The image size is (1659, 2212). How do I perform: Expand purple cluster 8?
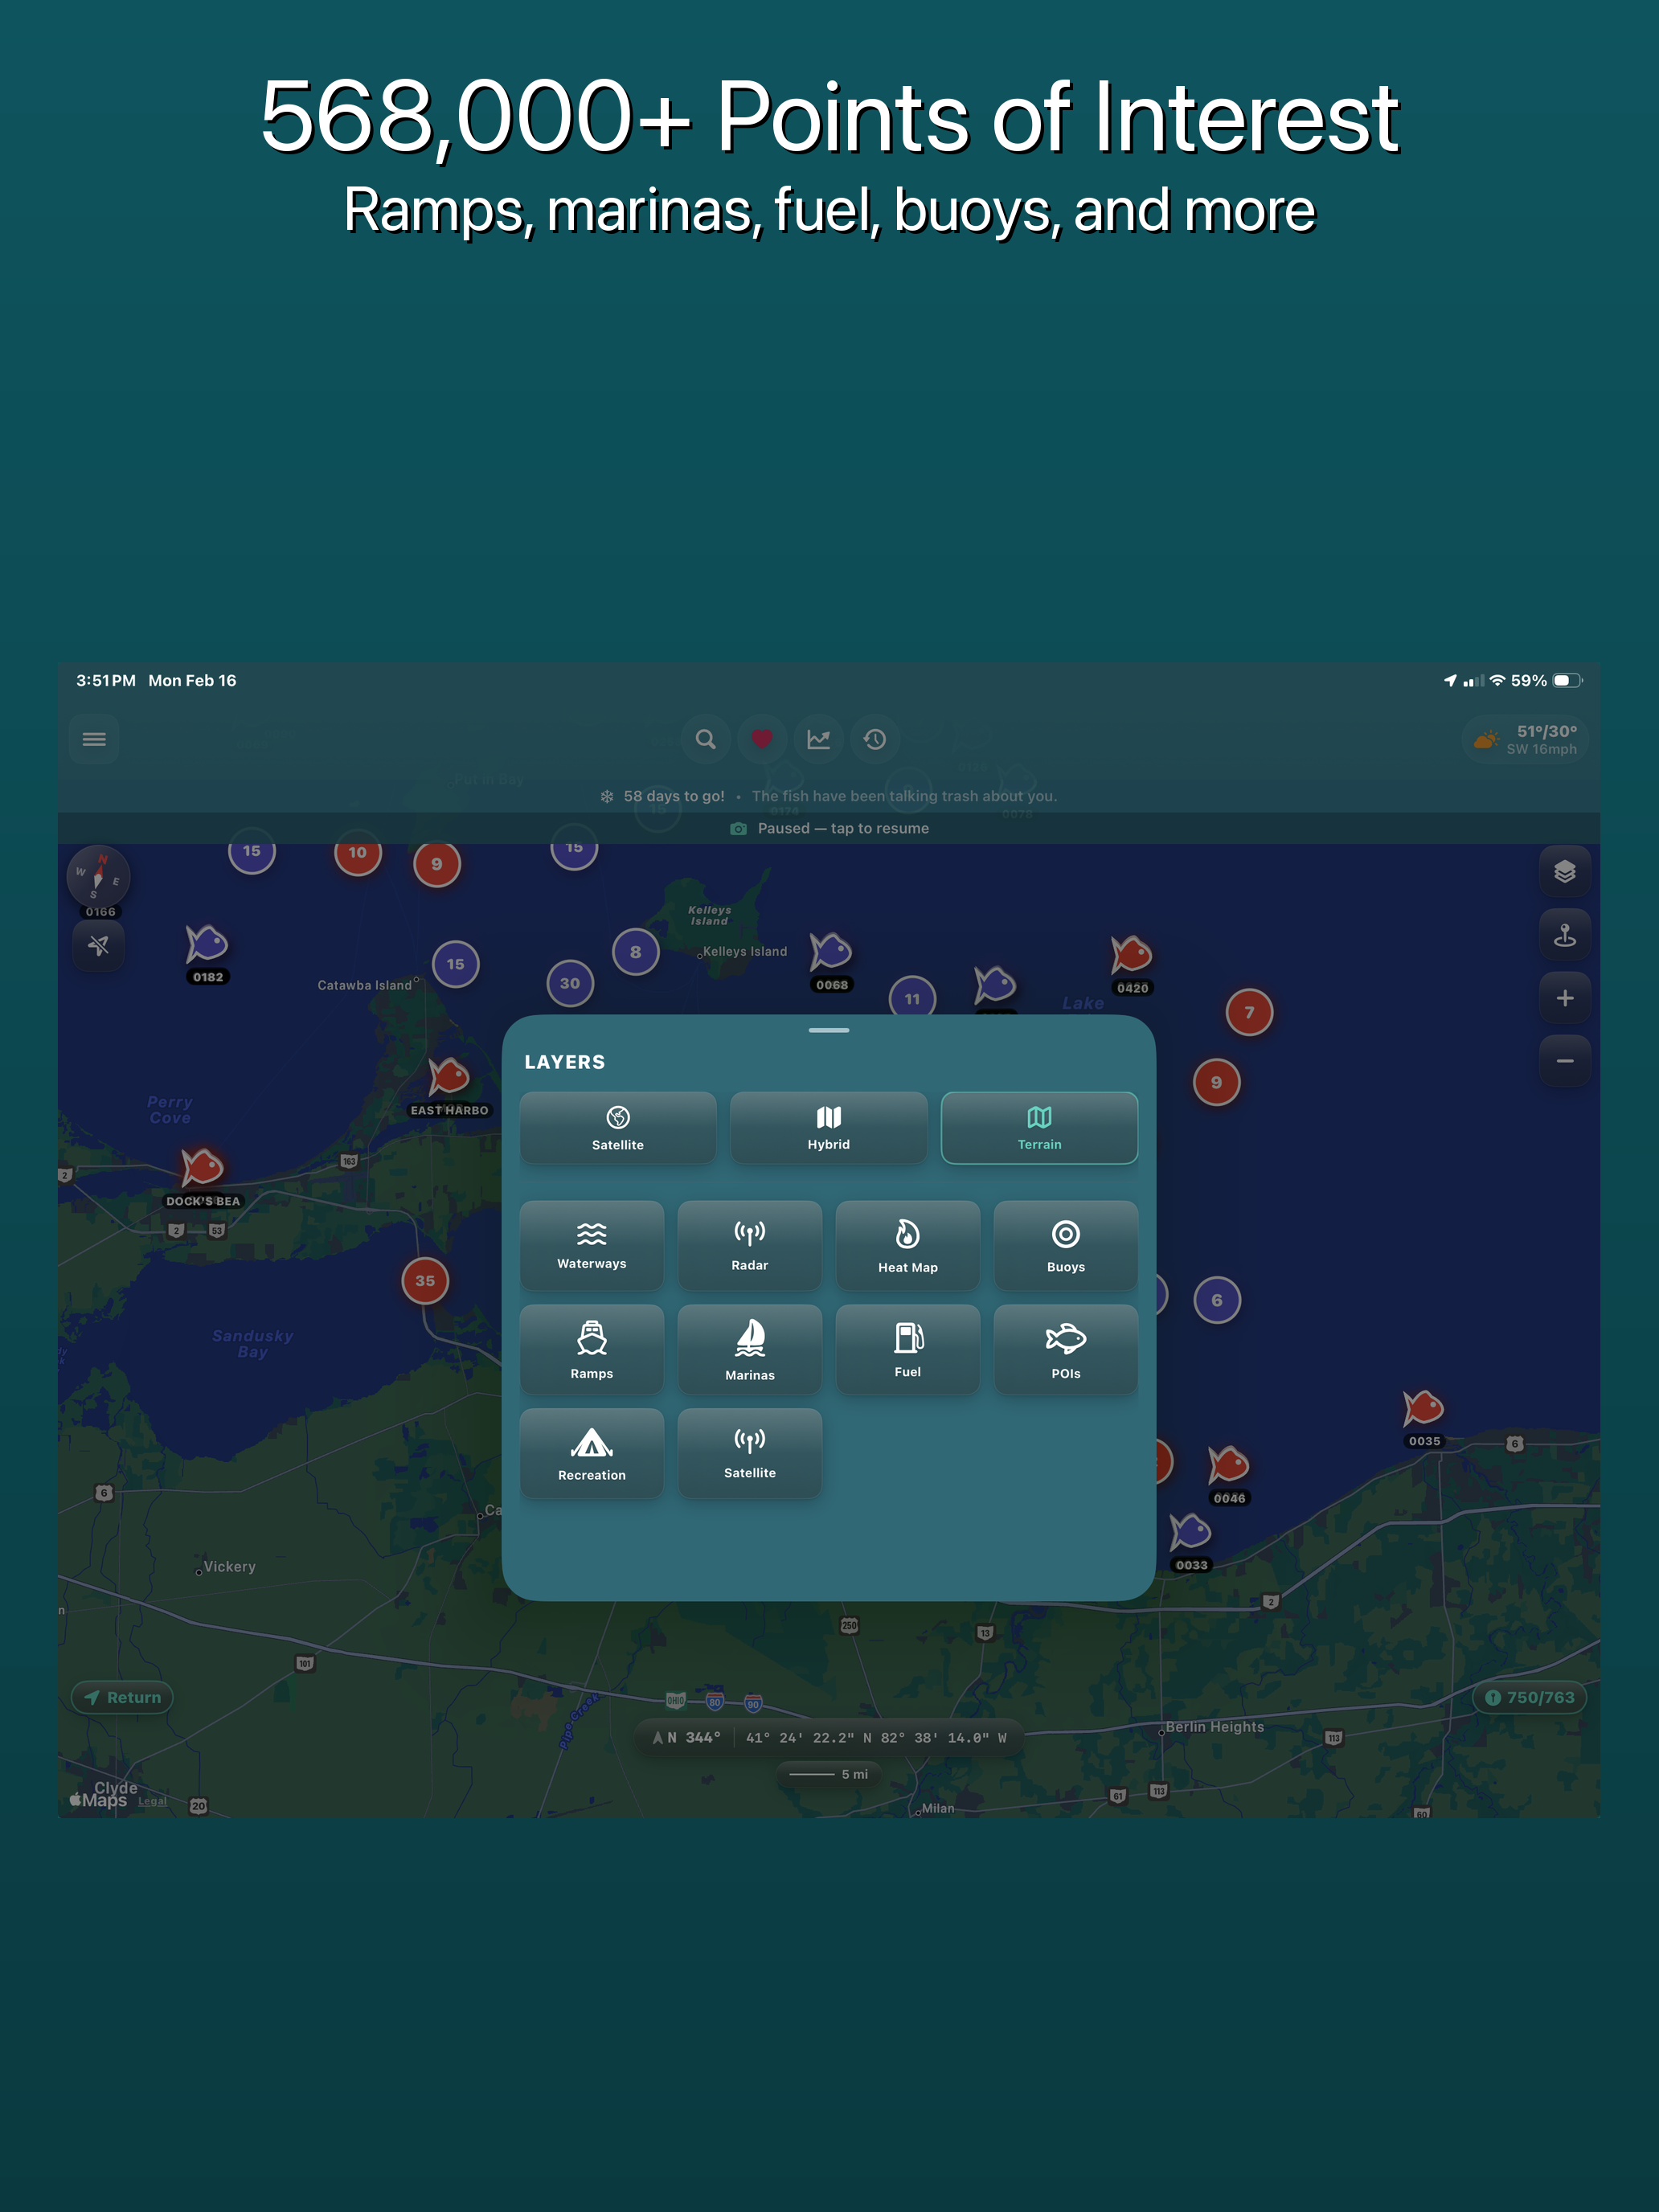coord(636,952)
